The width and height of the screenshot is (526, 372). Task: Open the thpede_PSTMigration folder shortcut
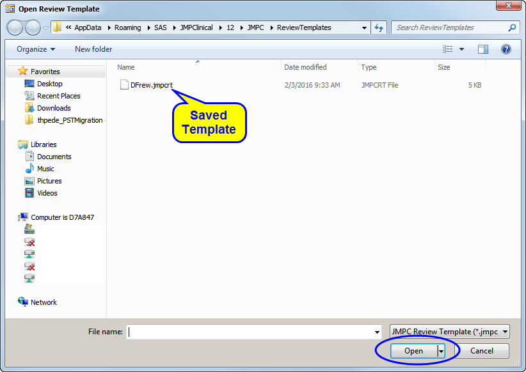point(70,120)
